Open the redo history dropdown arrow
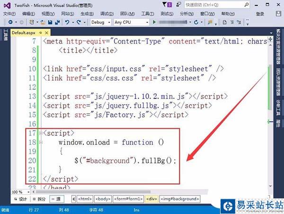This screenshot has height=214, width=284. (x=84, y=22)
